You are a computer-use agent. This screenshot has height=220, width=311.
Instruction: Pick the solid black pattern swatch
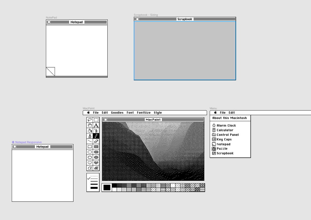pyautogui.click(x=114, y=185)
